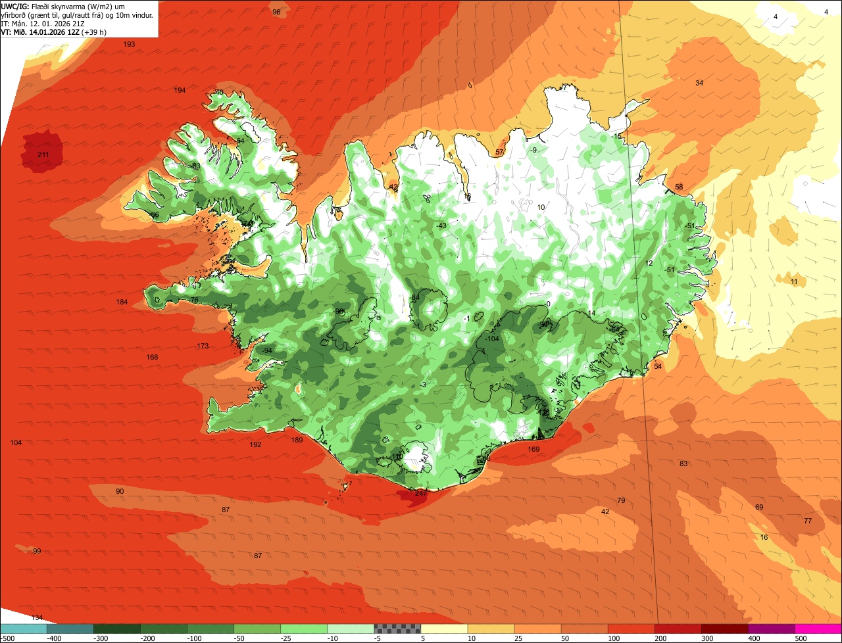Click the 'VT: Mið. 14.01.2026 12Z (+39 h)' line
Image resolution: width=842 pixels, height=643 pixels.
tap(54, 32)
